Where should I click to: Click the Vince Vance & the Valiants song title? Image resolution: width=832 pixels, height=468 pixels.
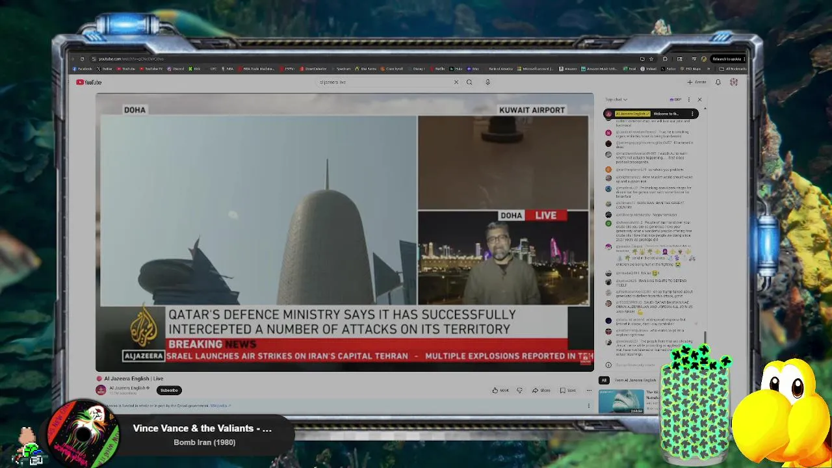(202, 428)
